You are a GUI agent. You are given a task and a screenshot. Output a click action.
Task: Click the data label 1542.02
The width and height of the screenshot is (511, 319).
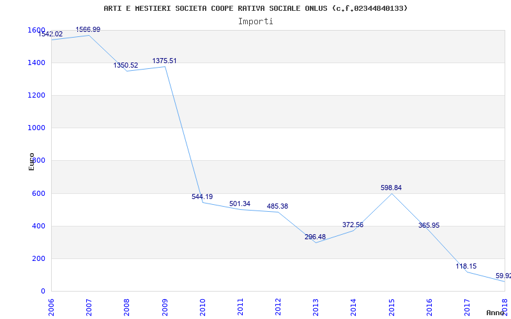pyautogui.click(x=50, y=34)
